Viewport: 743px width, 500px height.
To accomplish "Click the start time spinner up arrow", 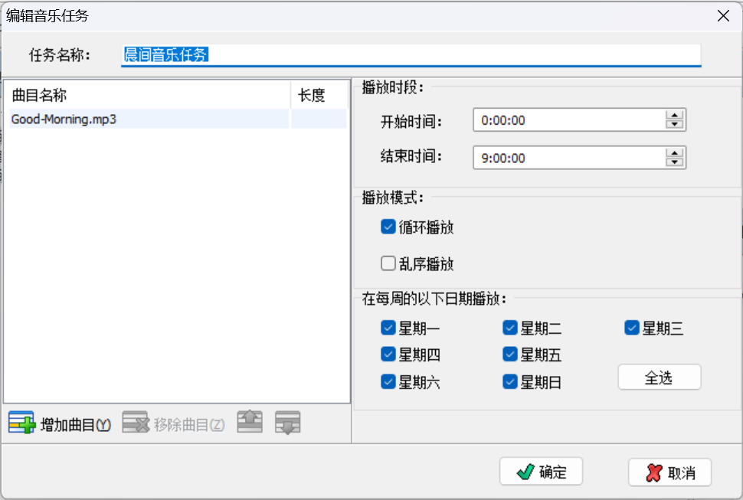I will coord(675,115).
